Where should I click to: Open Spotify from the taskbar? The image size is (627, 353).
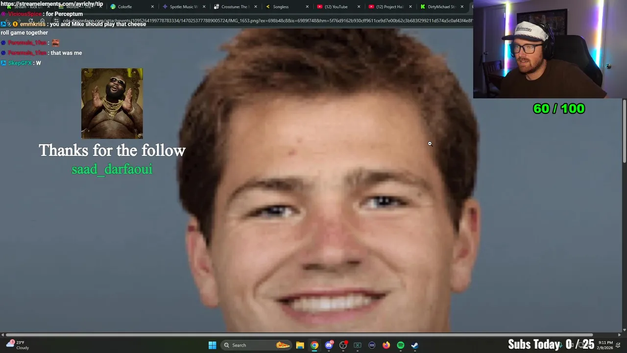pos(401,345)
